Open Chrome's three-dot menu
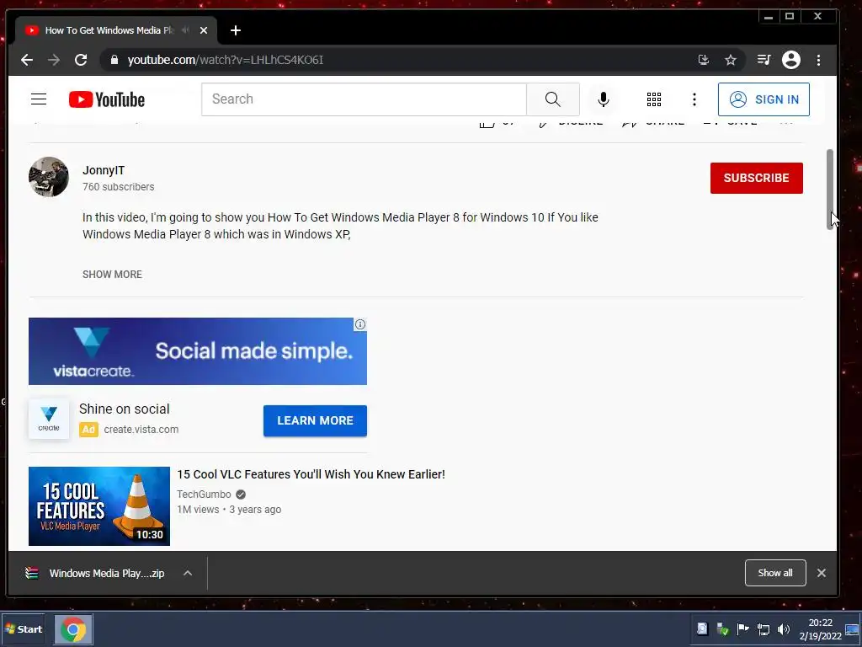 coord(818,60)
